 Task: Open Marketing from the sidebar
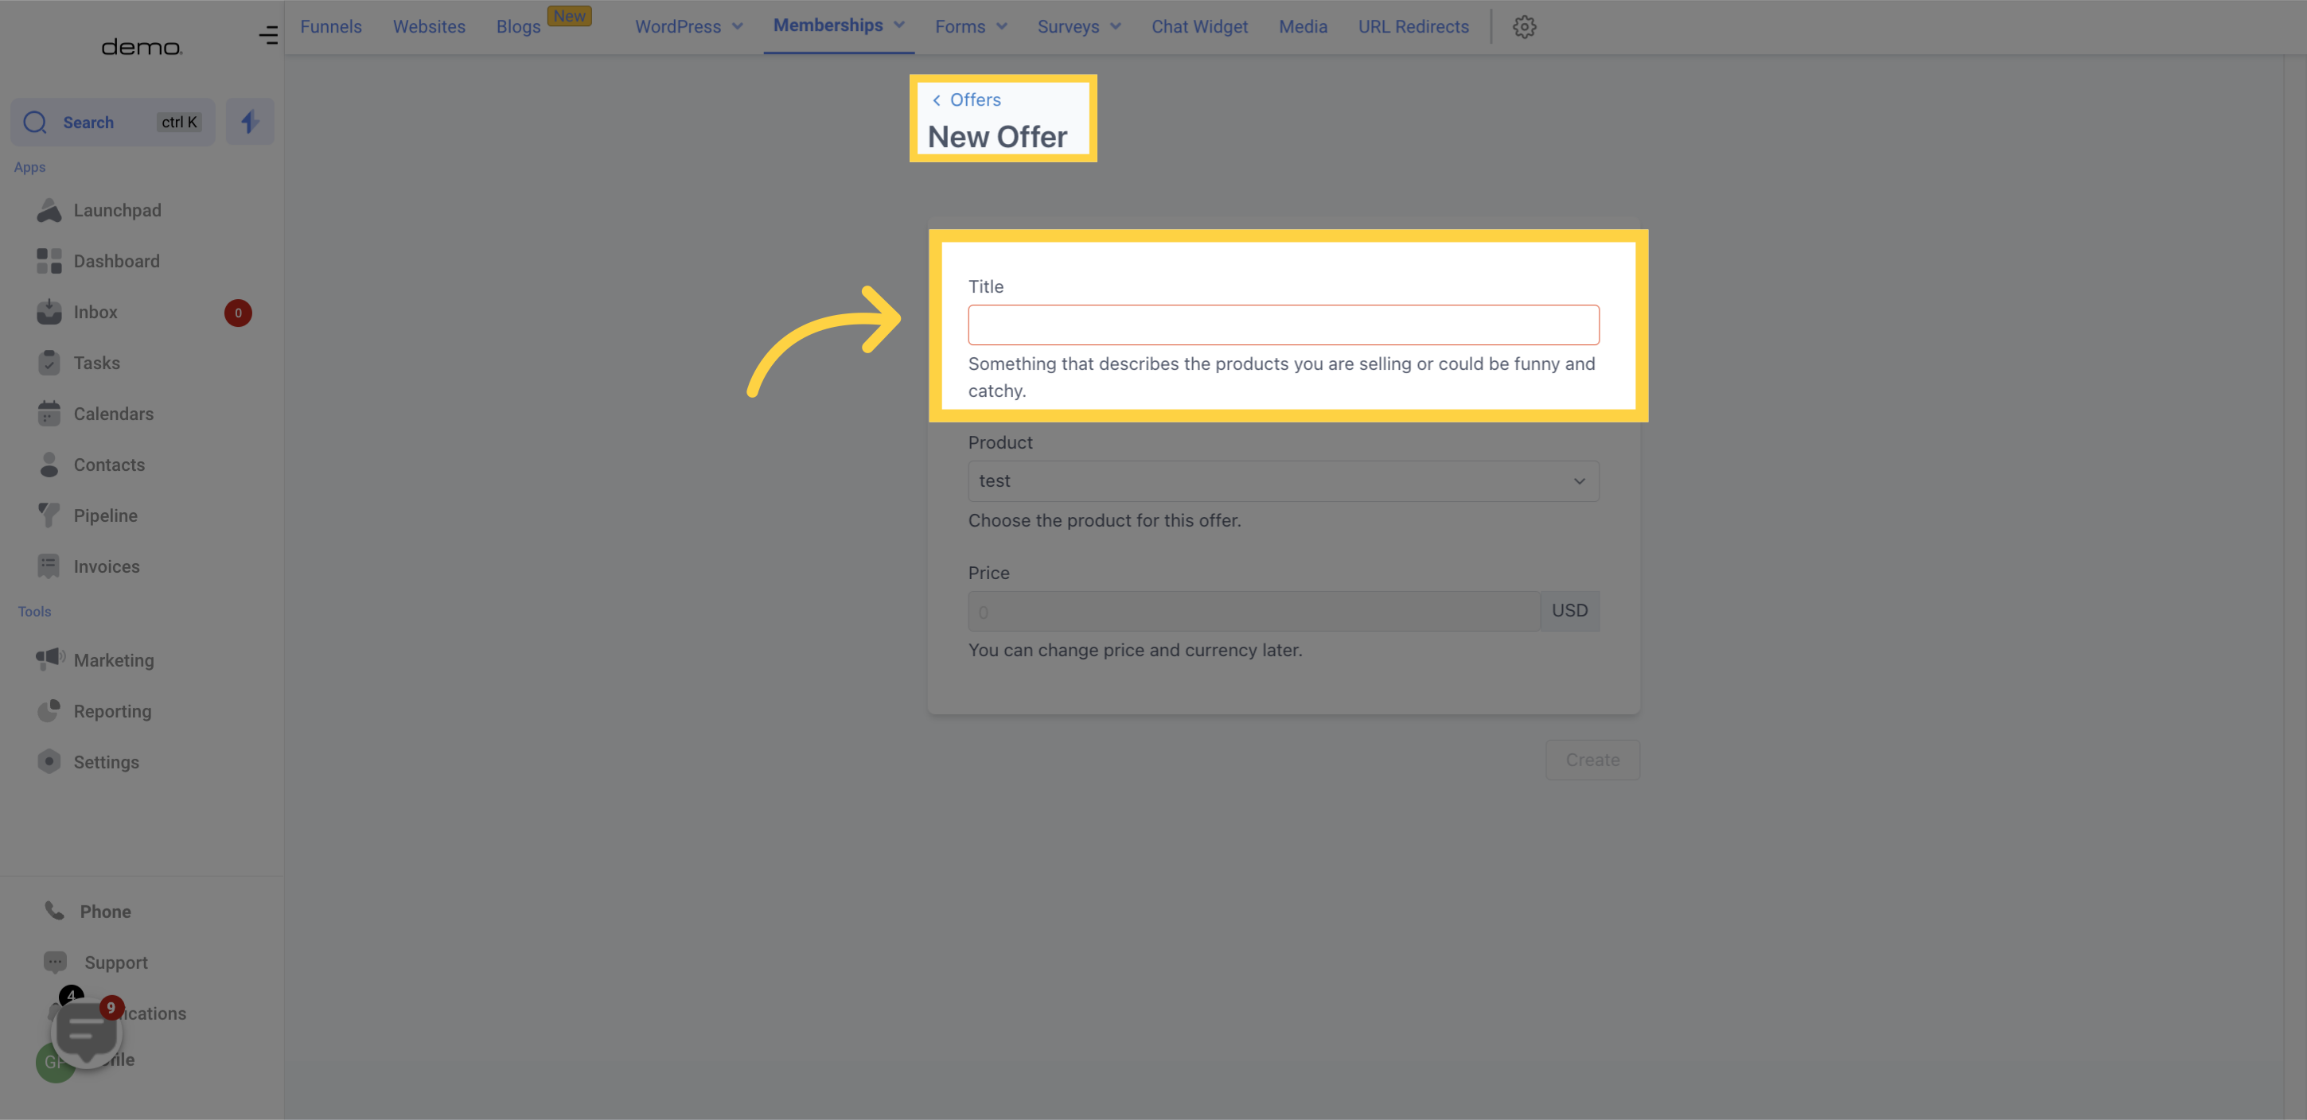(114, 659)
